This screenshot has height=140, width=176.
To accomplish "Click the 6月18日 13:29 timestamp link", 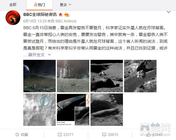I will 35,21.
